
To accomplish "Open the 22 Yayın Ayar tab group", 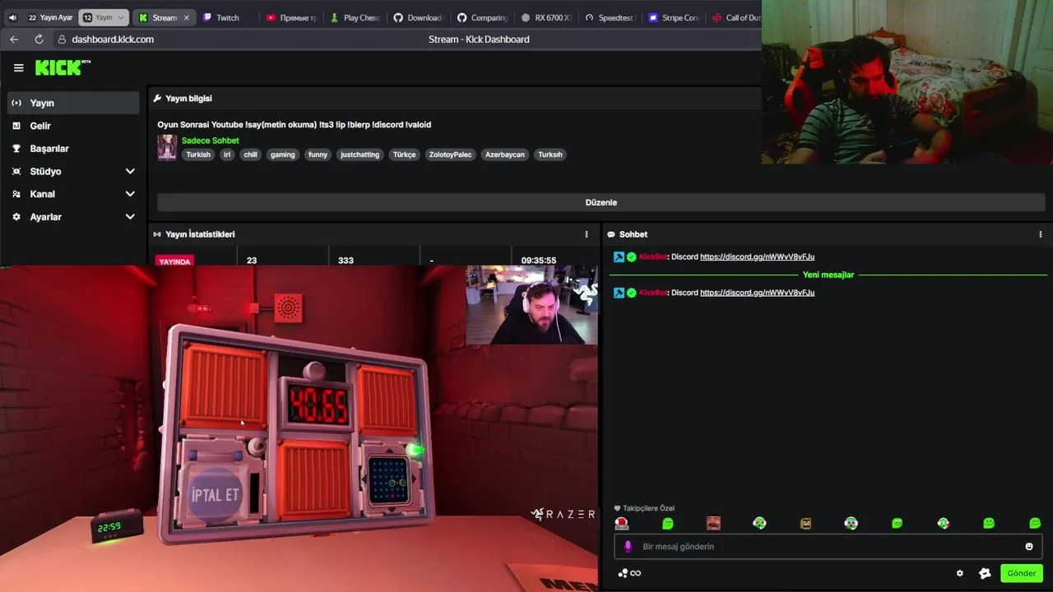I will 50,17.
